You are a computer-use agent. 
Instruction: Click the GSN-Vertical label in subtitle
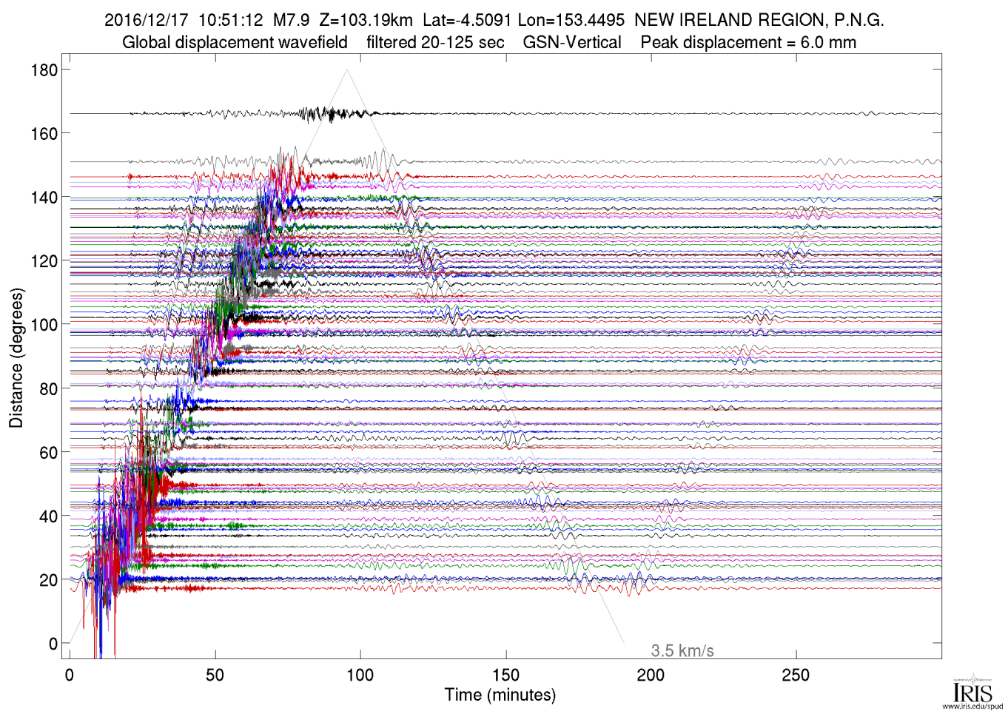coord(572,43)
